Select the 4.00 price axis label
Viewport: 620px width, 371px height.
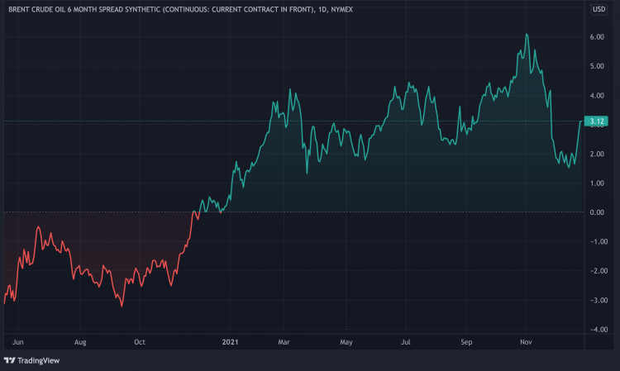point(597,96)
